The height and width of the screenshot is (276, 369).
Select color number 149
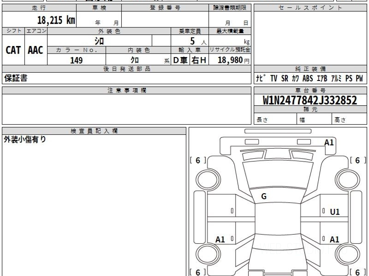tap(76, 60)
